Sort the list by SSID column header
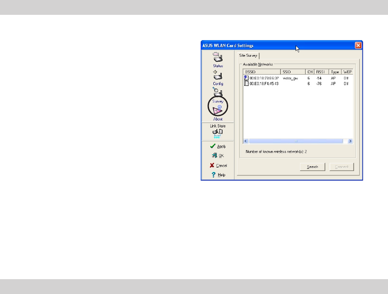 click(x=293, y=72)
